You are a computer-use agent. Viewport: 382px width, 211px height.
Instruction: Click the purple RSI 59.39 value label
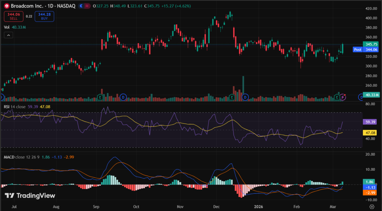[x=371, y=122]
